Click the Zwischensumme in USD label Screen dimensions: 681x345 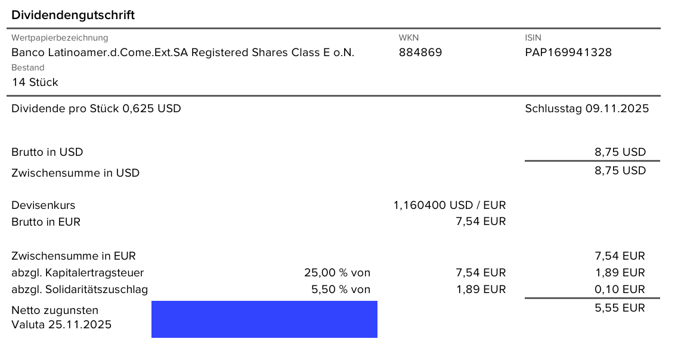75,173
